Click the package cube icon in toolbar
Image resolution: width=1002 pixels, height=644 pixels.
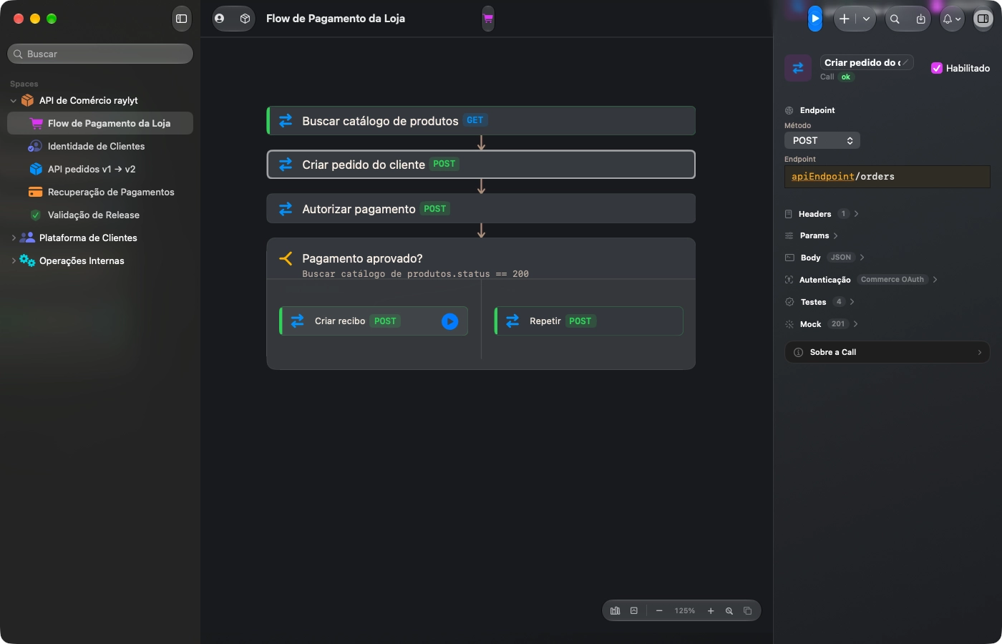point(245,19)
